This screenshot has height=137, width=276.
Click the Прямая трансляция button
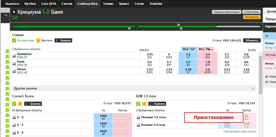coord(227,12)
